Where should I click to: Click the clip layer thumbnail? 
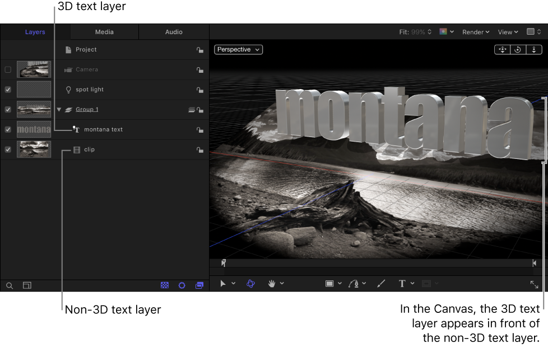(34, 149)
